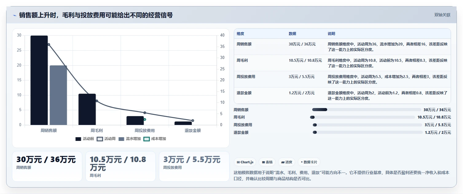Viewport: 463px width, 194px height.
Task: Select the 进度 tag chip
Action: tap(287, 162)
